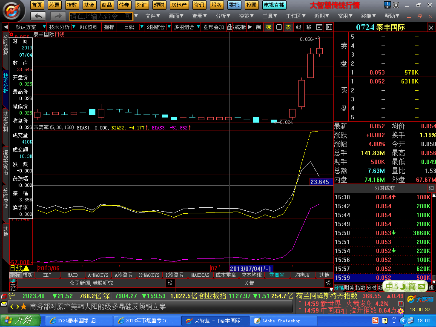
Task: Click the hide side panel arrow icon
Action: pyautogui.click(x=329, y=27)
